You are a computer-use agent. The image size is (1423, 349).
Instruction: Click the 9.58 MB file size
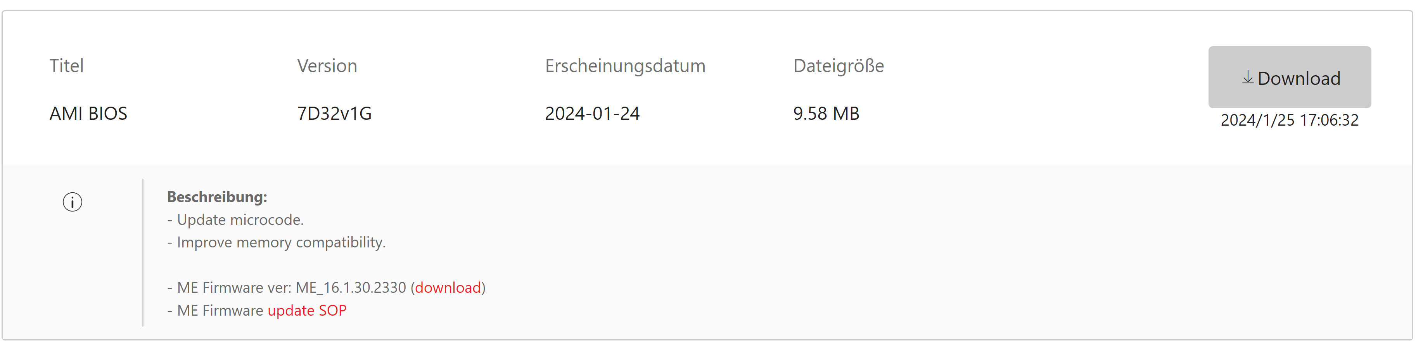[826, 113]
